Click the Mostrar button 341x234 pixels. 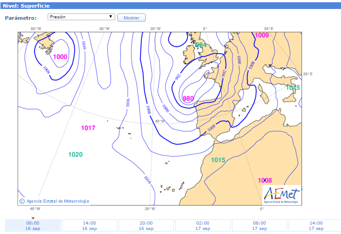(131, 18)
